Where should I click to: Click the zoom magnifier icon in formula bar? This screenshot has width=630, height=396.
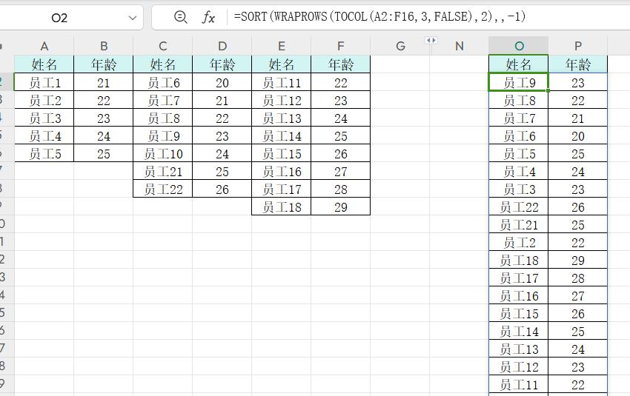coord(180,17)
